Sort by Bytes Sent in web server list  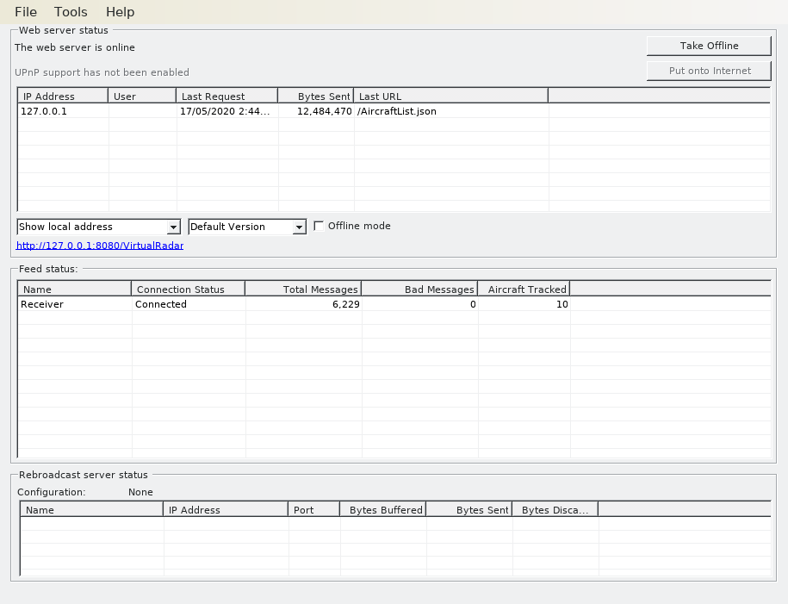point(315,97)
